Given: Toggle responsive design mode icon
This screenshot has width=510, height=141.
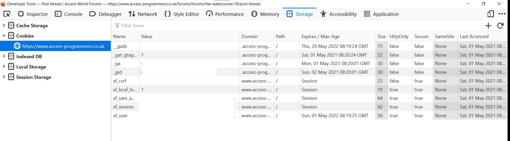Looking at the screenshot, I should tap(490, 14).
